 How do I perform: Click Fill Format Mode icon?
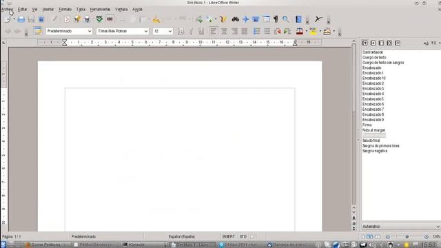[x=426, y=43]
